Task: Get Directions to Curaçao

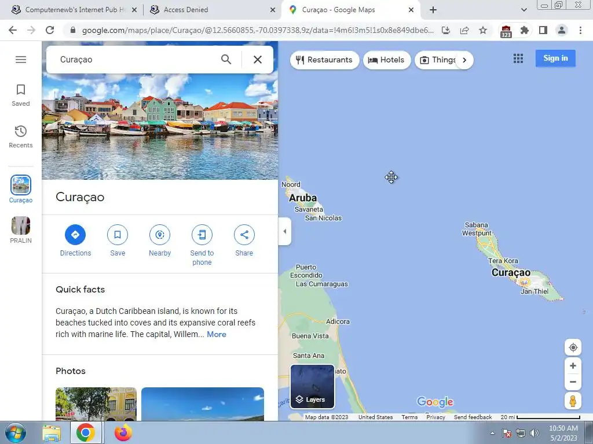Action: tap(75, 240)
